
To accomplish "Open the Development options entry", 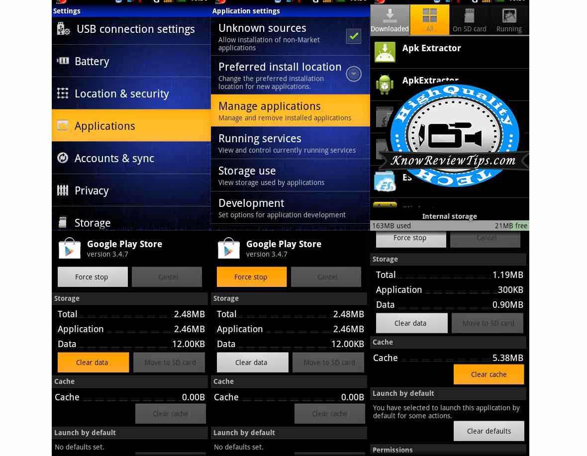I will point(290,208).
